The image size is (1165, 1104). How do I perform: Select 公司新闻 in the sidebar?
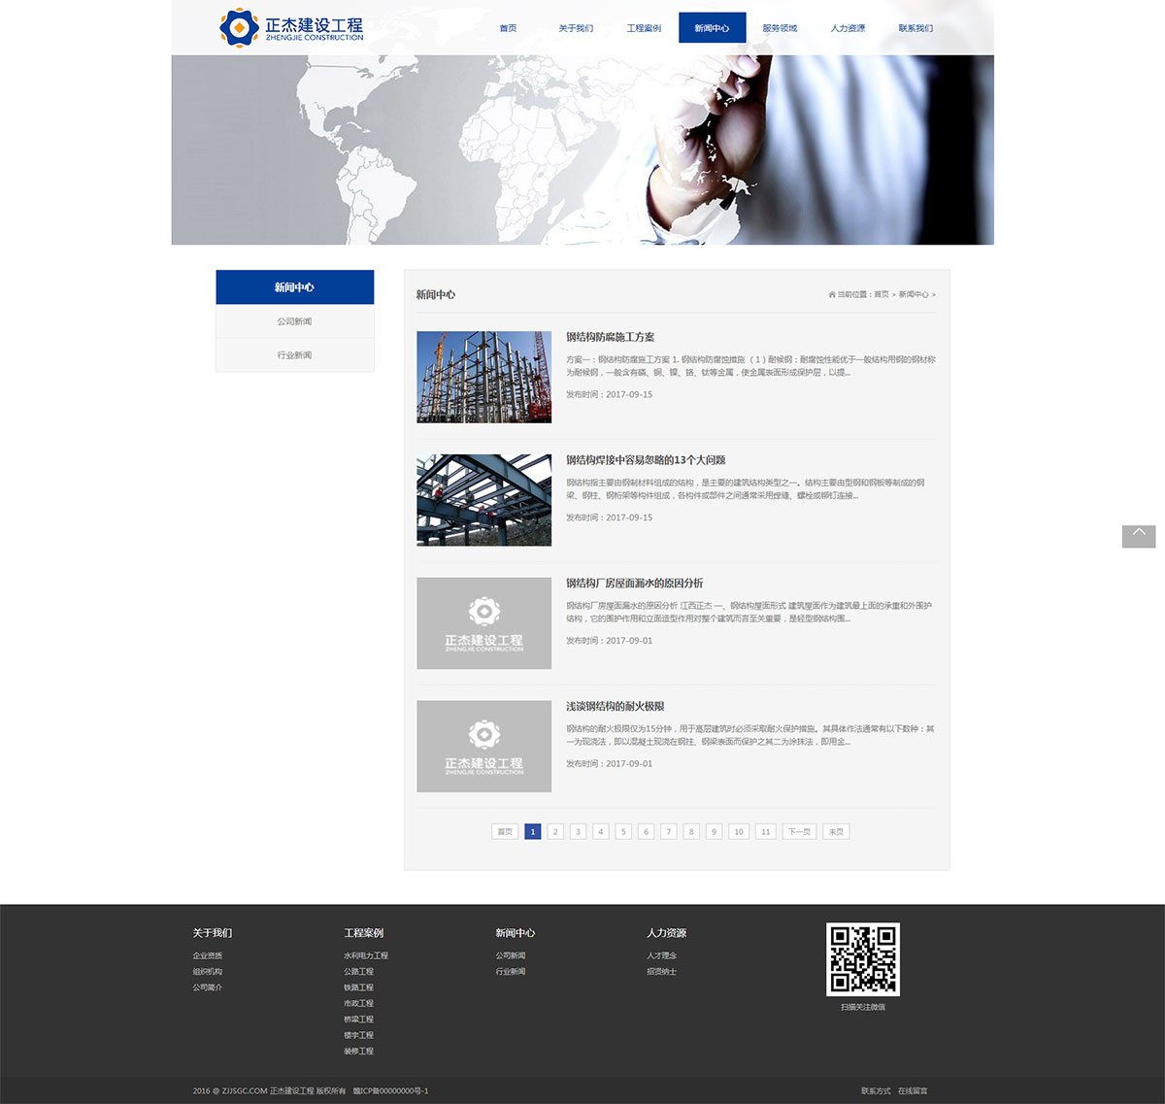[294, 321]
